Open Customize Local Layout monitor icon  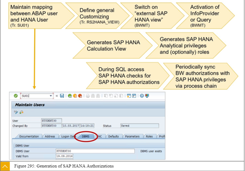click(147, 96)
